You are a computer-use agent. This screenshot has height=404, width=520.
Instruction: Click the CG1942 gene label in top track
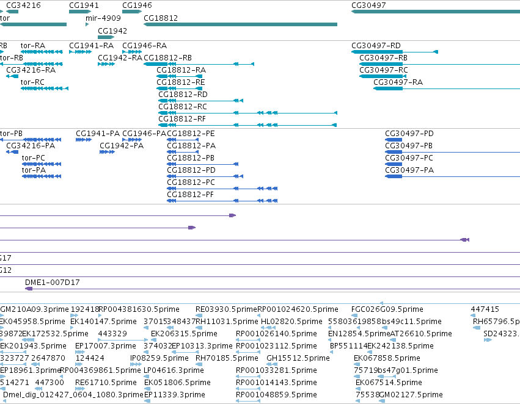pyautogui.click(x=112, y=31)
